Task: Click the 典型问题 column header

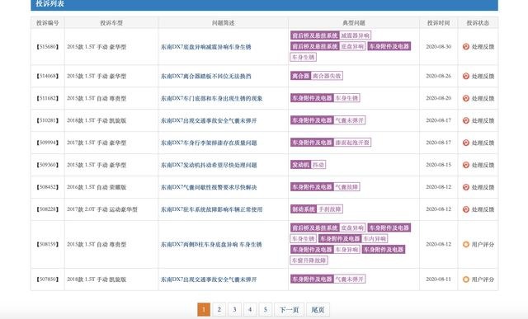Action: [354, 23]
